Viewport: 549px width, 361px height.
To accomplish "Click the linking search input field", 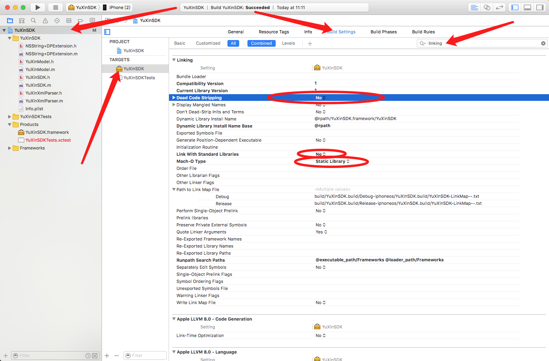I will pos(482,43).
